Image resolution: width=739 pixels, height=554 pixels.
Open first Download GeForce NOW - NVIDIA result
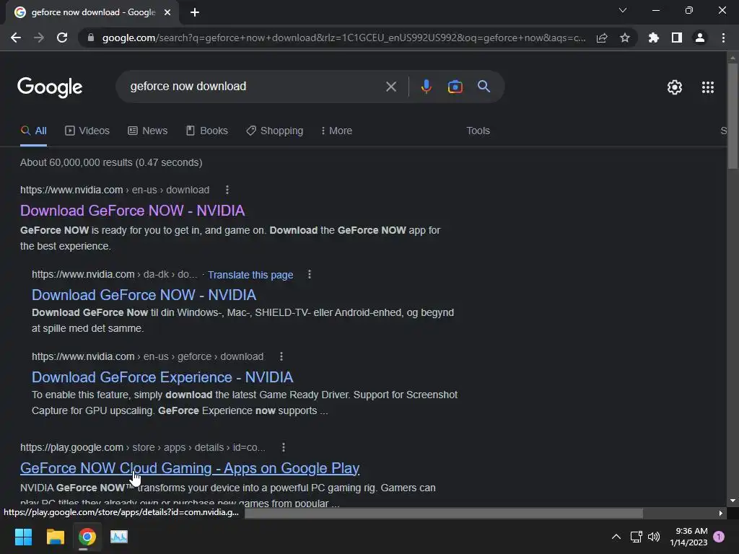133,211
